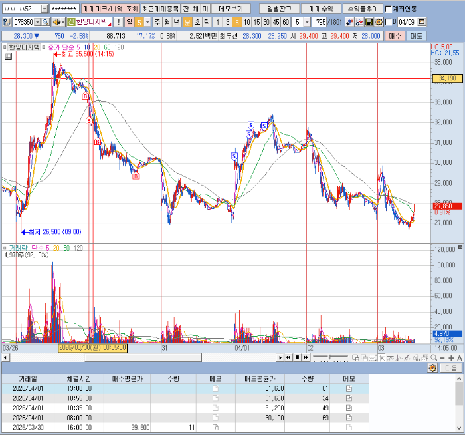Click 최근매매종목 button
Image resolution: width=465 pixels, height=435 pixels.
click(x=161, y=9)
